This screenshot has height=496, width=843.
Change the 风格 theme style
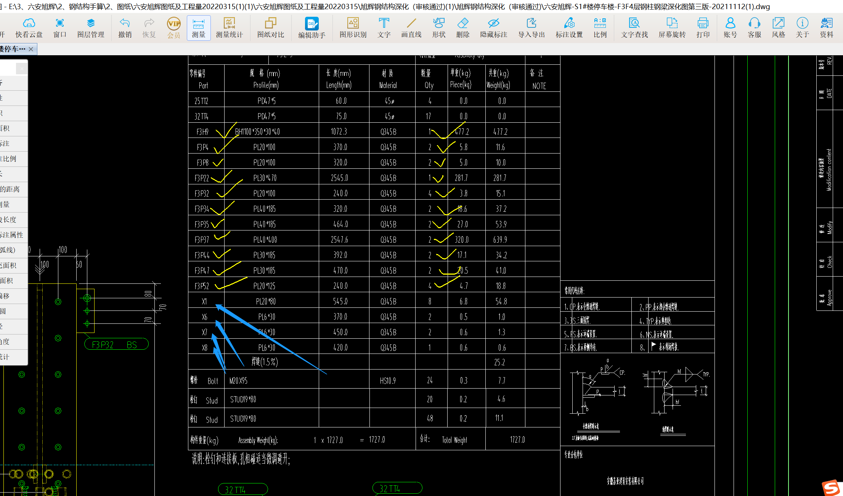(x=779, y=28)
